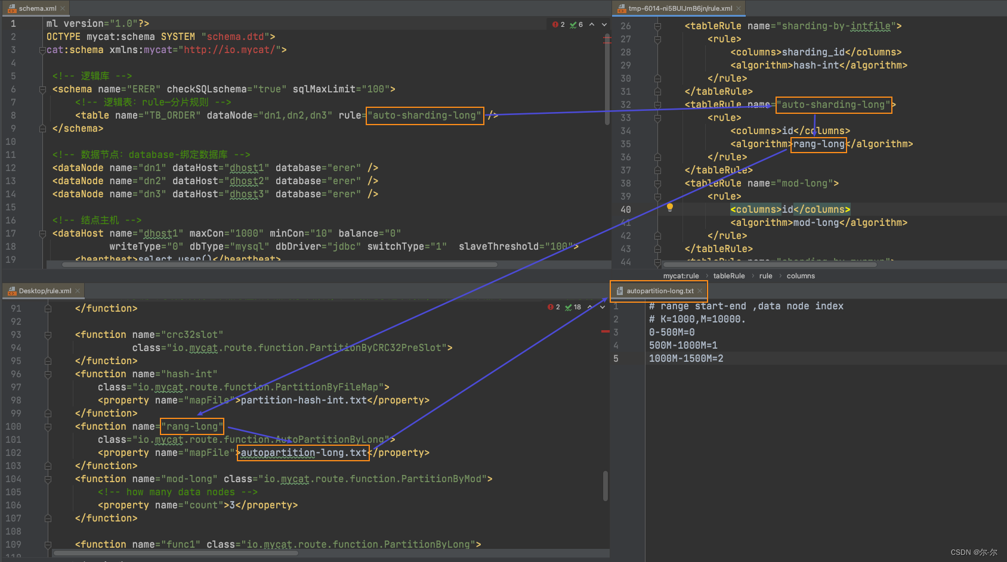Click "rang-long" inside the algorithm tag, line 35
1007x562 pixels.
(818, 144)
